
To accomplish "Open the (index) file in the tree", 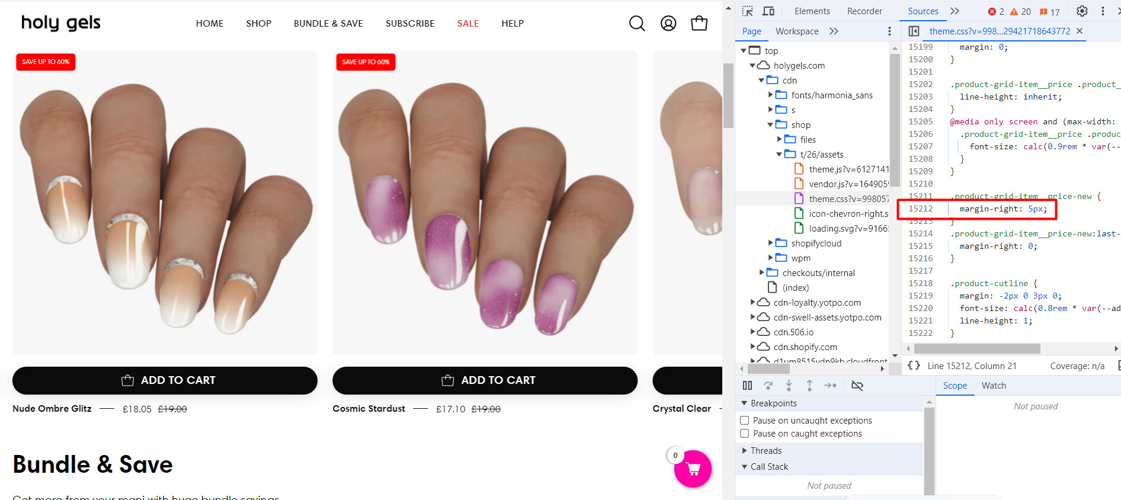I will pyautogui.click(x=789, y=288).
